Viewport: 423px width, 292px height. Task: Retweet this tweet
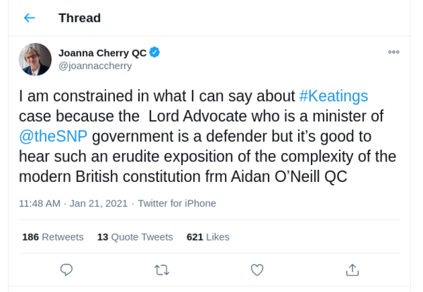pos(161,269)
